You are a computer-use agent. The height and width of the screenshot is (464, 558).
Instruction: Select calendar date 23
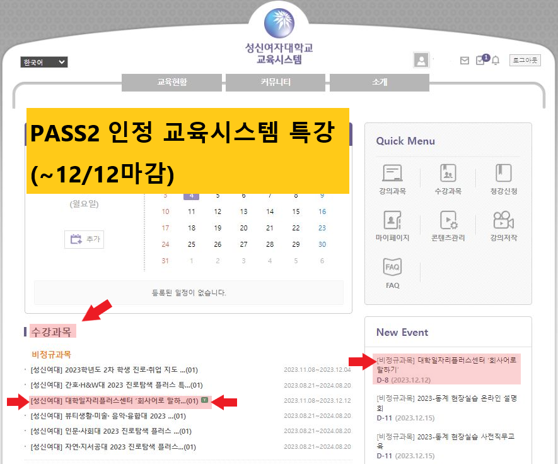(322, 228)
